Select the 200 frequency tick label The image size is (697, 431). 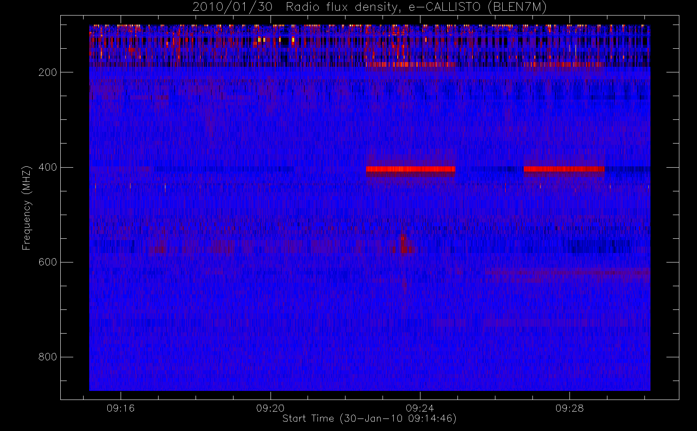[48, 72]
